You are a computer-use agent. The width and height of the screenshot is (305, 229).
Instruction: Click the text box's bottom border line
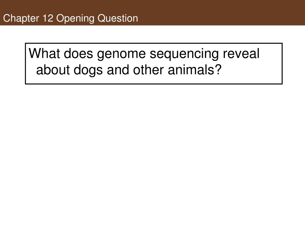(x=154, y=84)
